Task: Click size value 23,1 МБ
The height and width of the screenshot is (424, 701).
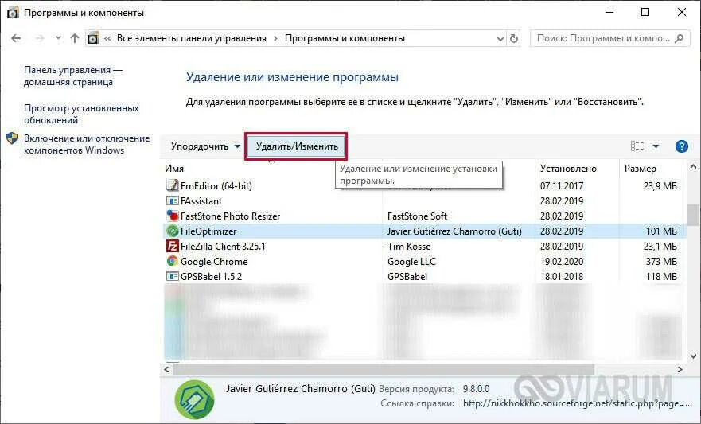Action: point(660,247)
